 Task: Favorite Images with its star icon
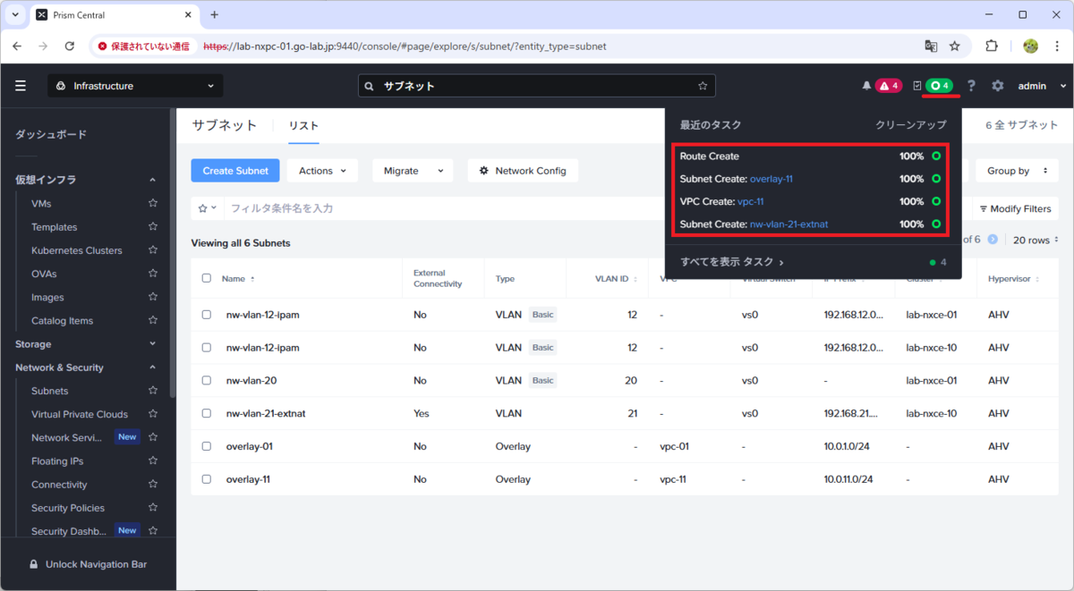153,297
